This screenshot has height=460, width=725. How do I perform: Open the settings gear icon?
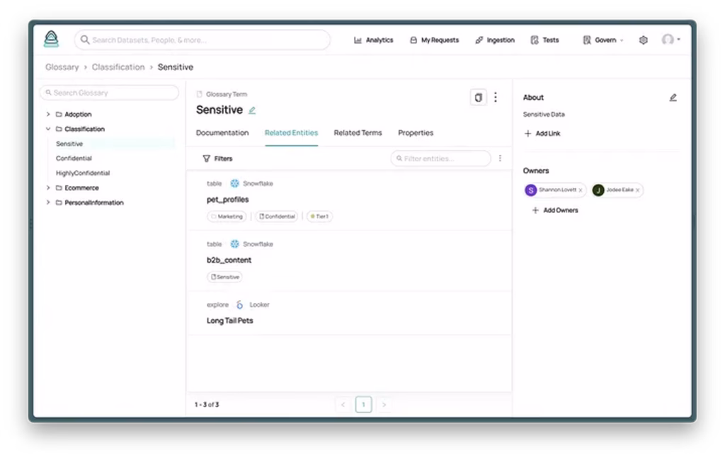click(x=643, y=40)
